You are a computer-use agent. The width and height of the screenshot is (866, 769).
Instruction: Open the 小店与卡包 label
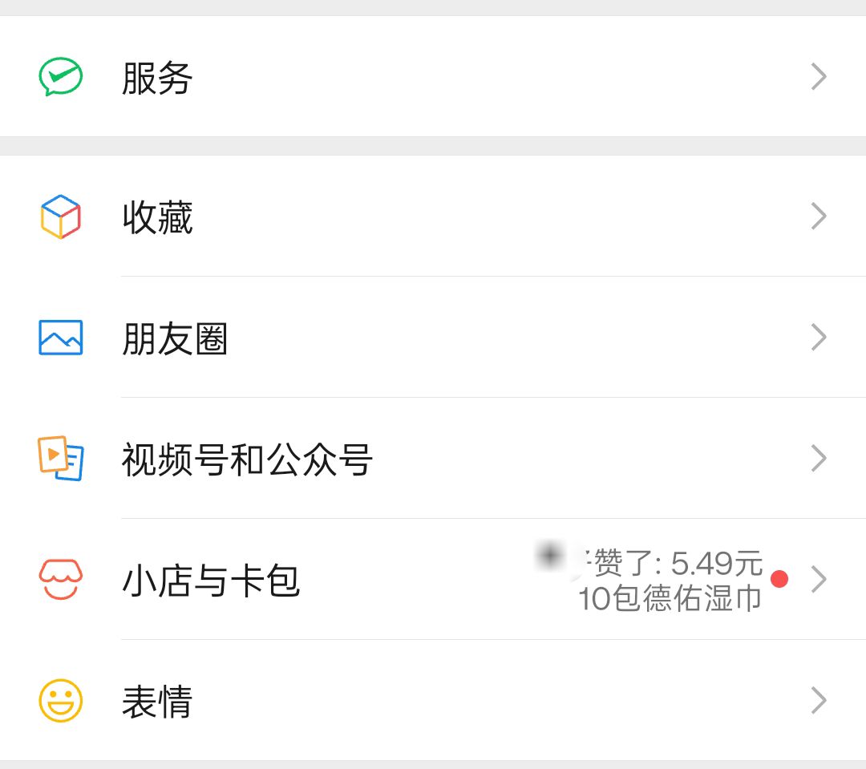211,581
